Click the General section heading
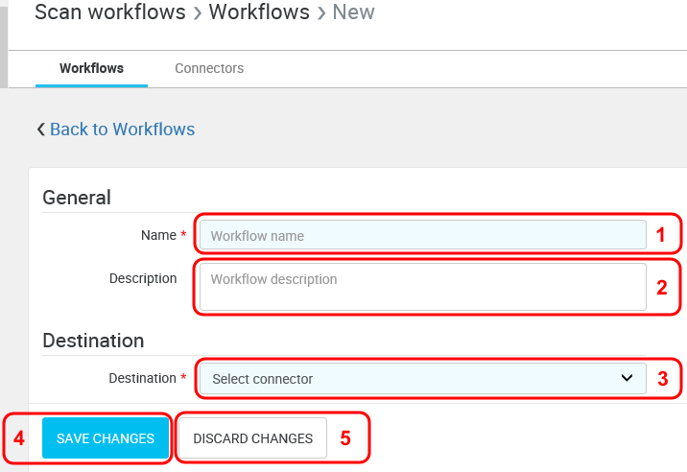687x472 pixels. click(77, 198)
